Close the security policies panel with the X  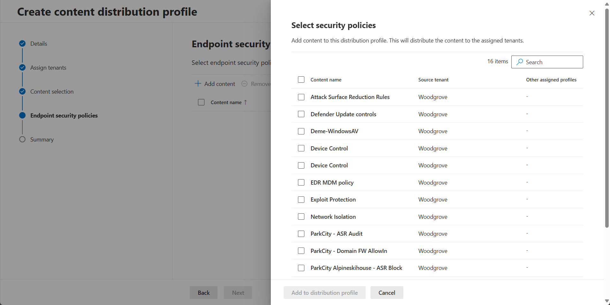tap(591, 13)
